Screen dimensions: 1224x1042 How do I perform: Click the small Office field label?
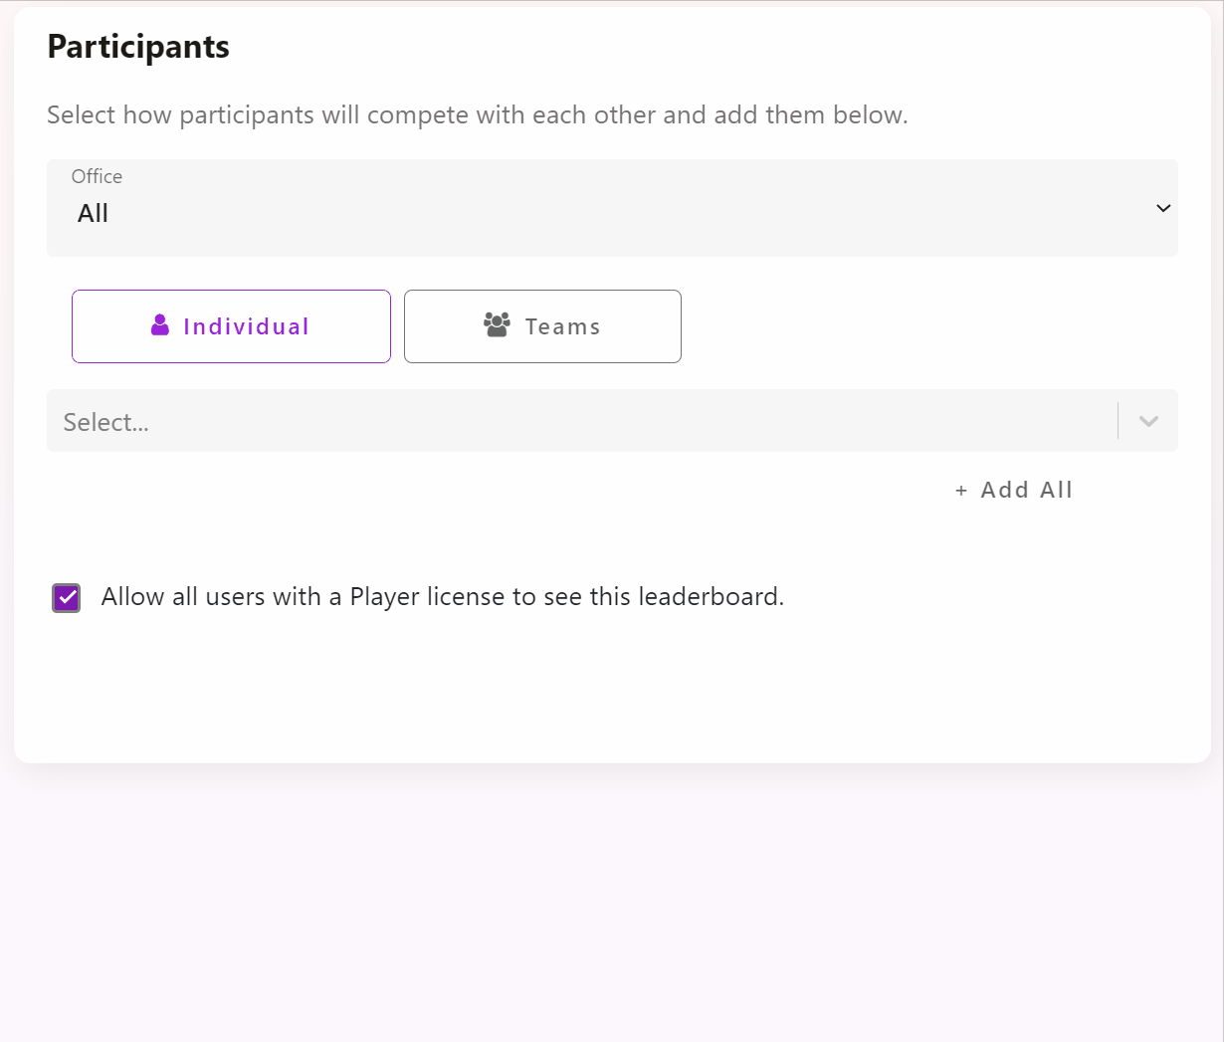tap(97, 176)
